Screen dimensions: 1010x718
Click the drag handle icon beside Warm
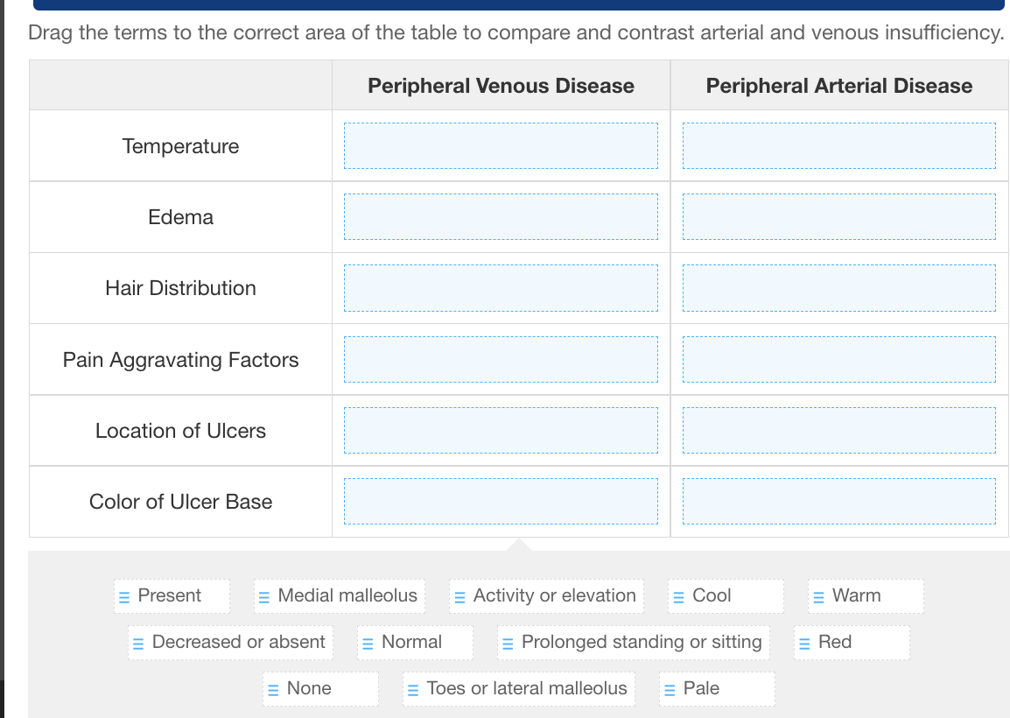818,597
